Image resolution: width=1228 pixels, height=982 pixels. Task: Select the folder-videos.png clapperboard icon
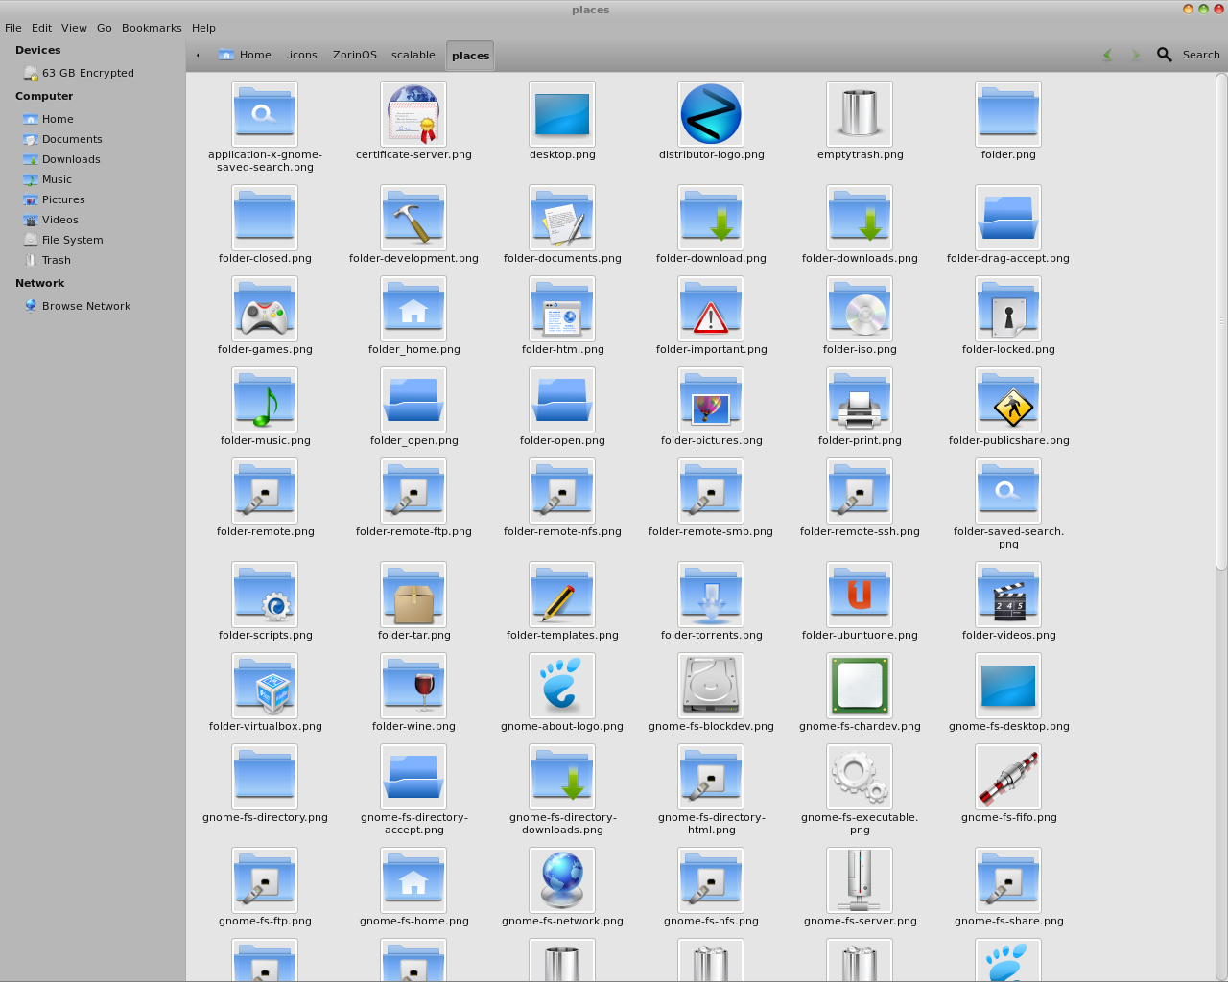pos(1008,595)
